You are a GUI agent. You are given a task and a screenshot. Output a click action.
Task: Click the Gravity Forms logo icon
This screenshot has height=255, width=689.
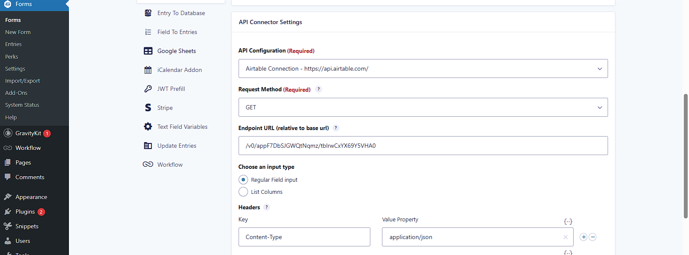click(7, 4)
